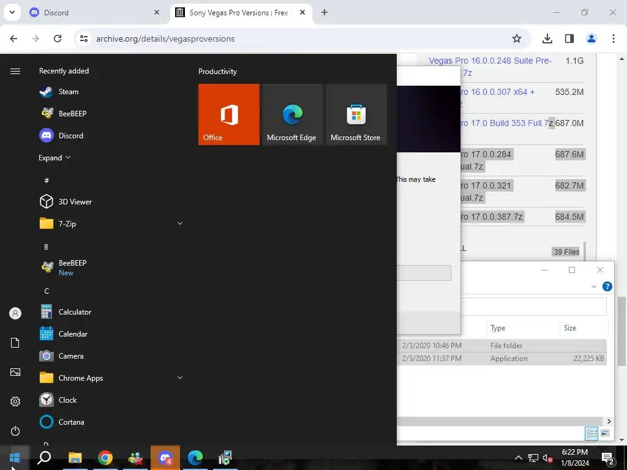
Task: Click the B letter header in app list
Action: click(46, 247)
